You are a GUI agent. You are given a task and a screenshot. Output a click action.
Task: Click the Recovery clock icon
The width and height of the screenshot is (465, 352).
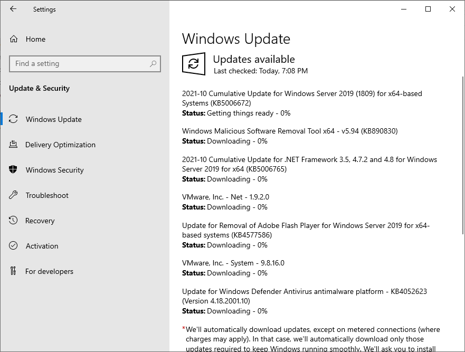pyautogui.click(x=13, y=220)
